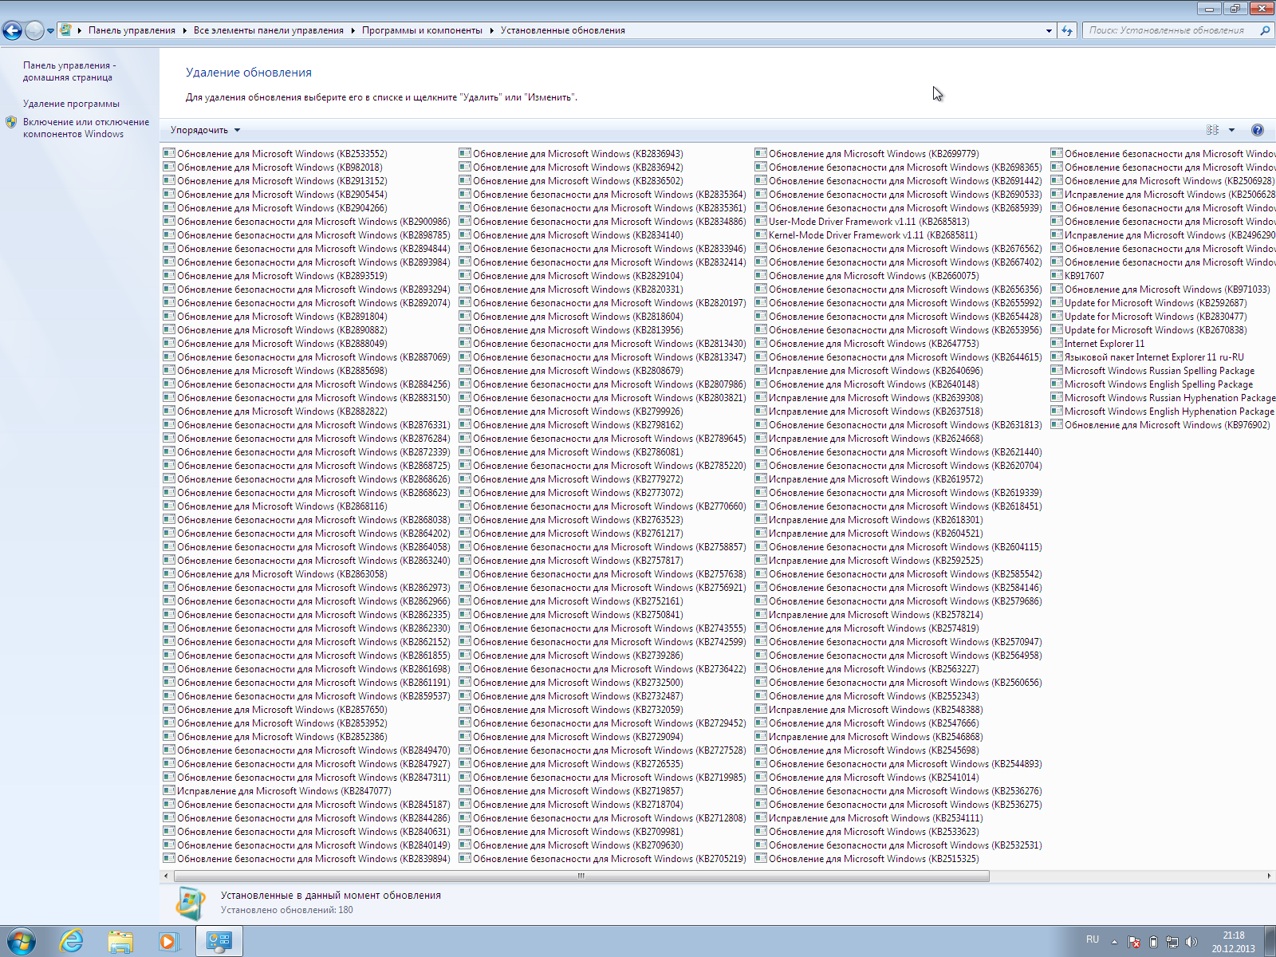Open Internet Explorer from the taskbar
The height and width of the screenshot is (957, 1276).
[x=72, y=941]
